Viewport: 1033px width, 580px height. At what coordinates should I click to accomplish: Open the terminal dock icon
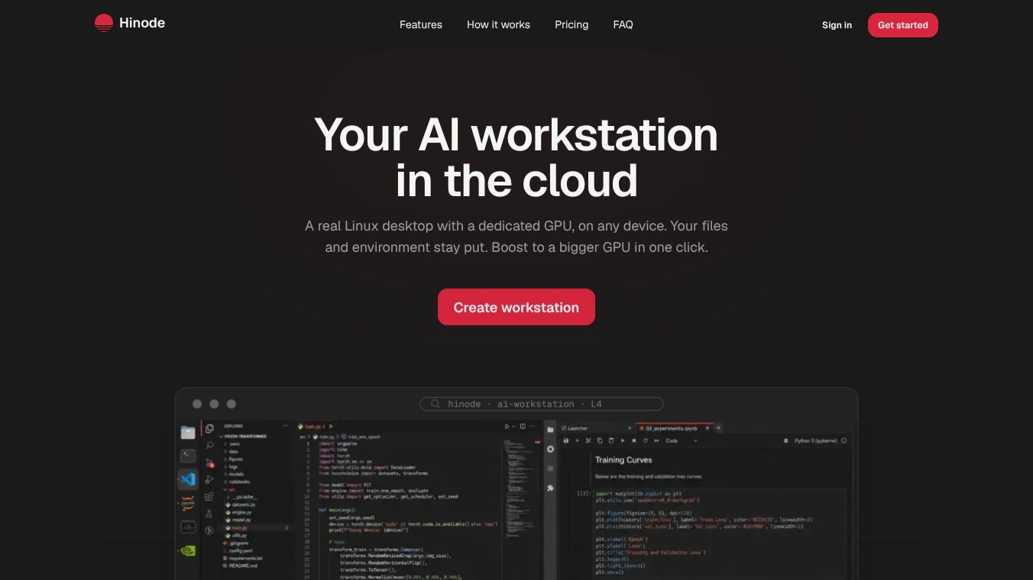pyautogui.click(x=188, y=456)
